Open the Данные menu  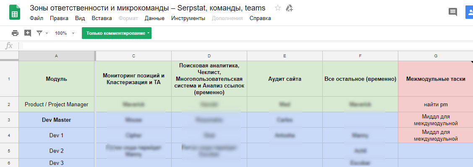click(x=154, y=18)
